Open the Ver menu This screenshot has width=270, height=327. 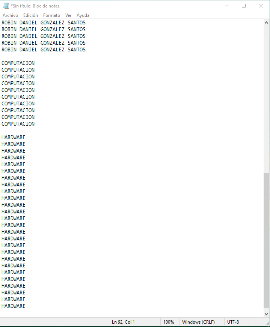68,15
